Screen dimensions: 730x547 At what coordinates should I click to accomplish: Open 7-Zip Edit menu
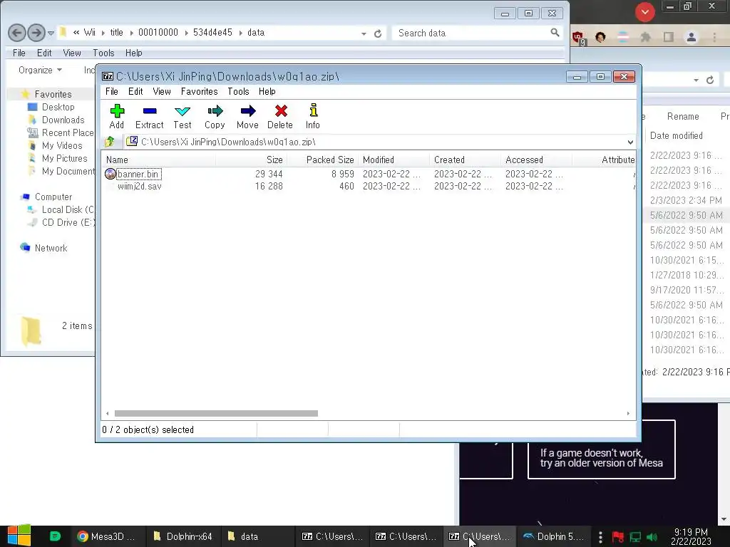(x=135, y=91)
